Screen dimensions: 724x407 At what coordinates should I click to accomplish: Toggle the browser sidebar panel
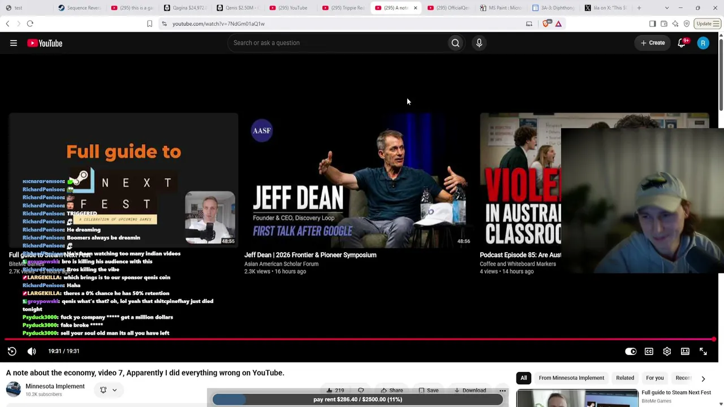(x=652, y=24)
